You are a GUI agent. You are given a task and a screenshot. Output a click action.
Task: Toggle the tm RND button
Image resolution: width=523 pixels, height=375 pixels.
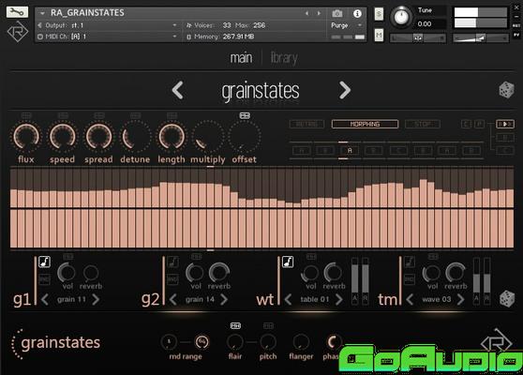pyautogui.click(x=410, y=279)
